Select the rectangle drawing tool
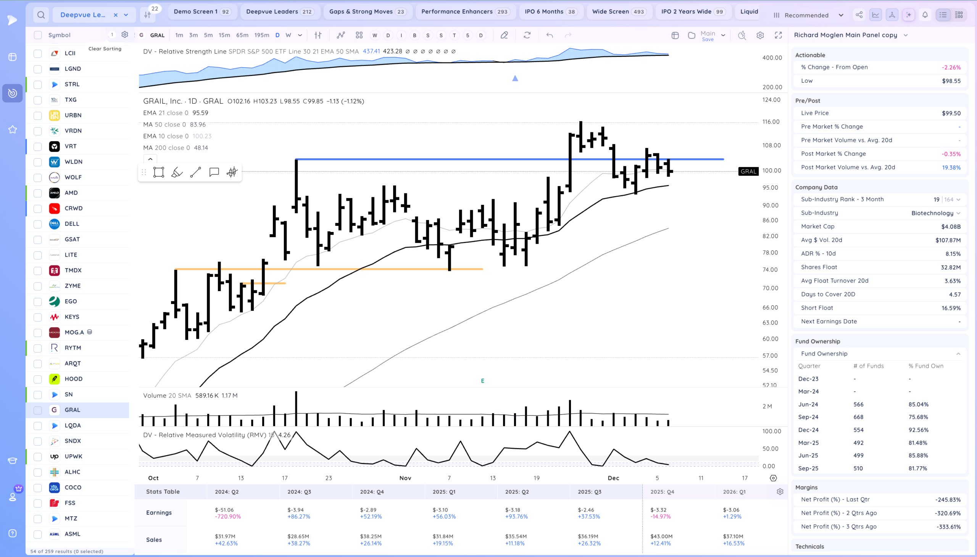977x557 pixels. tap(158, 172)
